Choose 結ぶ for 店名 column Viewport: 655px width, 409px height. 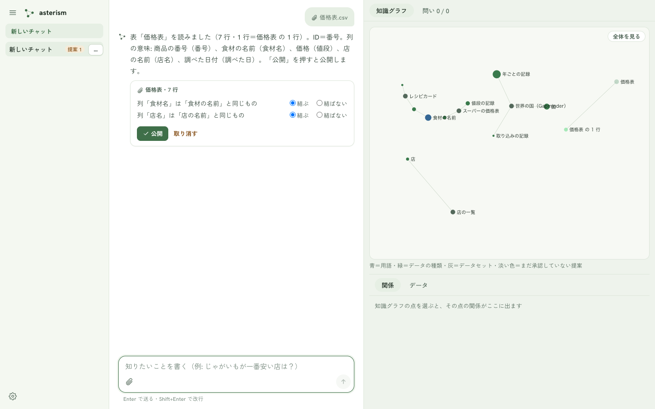[x=293, y=115]
